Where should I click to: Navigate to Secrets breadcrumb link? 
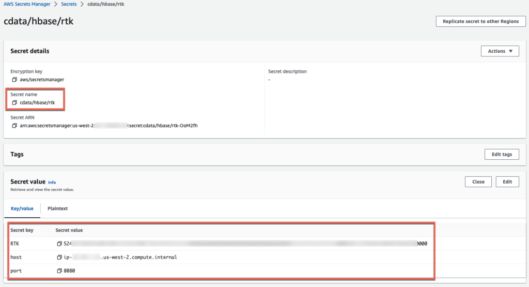click(69, 4)
